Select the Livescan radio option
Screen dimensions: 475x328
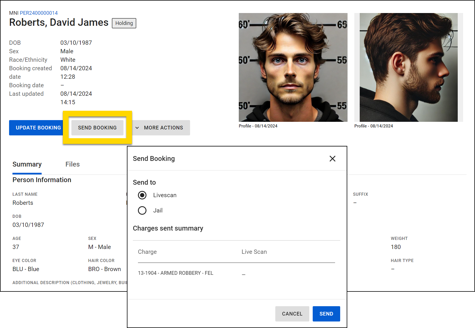(142, 195)
